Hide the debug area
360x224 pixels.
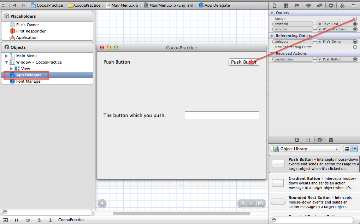pyautogui.click(x=5, y=220)
